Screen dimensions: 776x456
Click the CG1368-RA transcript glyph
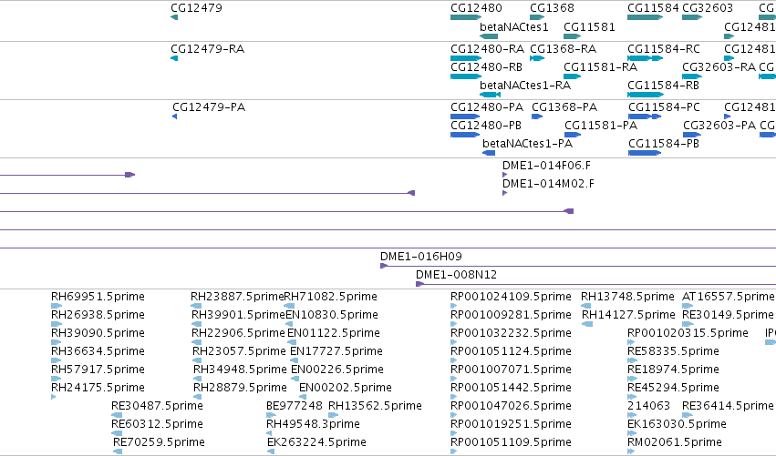537,58
